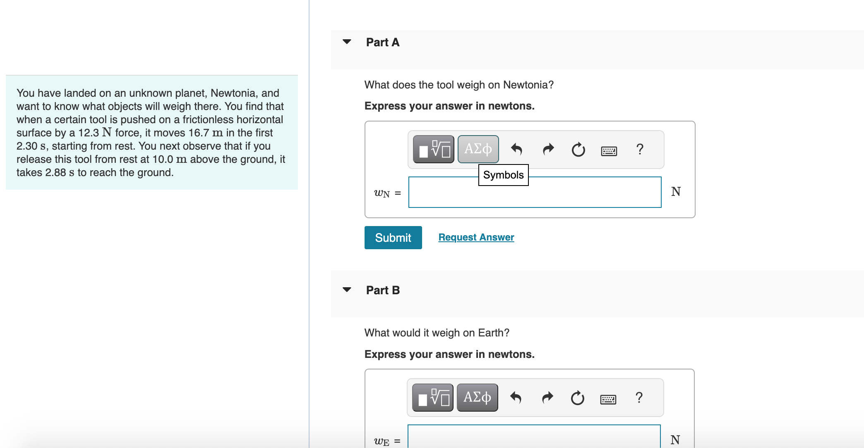Image resolution: width=864 pixels, height=448 pixels.
Task: Click redo arrow in Part A toolbar
Action: (548, 149)
